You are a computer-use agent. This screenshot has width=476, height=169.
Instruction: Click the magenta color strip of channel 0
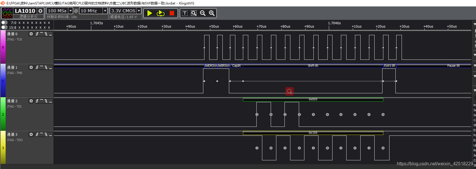(x=3, y=47)
